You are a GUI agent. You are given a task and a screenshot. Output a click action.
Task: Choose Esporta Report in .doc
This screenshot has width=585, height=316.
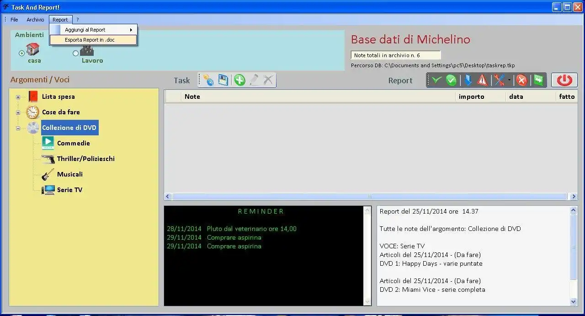(93, 40)
